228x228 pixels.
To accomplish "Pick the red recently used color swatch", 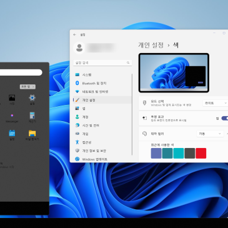I will click(x=201, y=153).
